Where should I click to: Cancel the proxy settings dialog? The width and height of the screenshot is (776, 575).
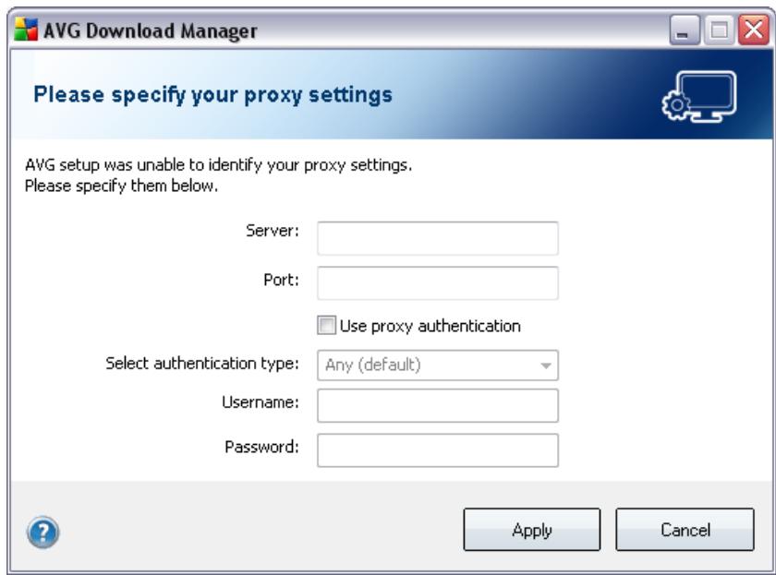[x=685, y=530]
